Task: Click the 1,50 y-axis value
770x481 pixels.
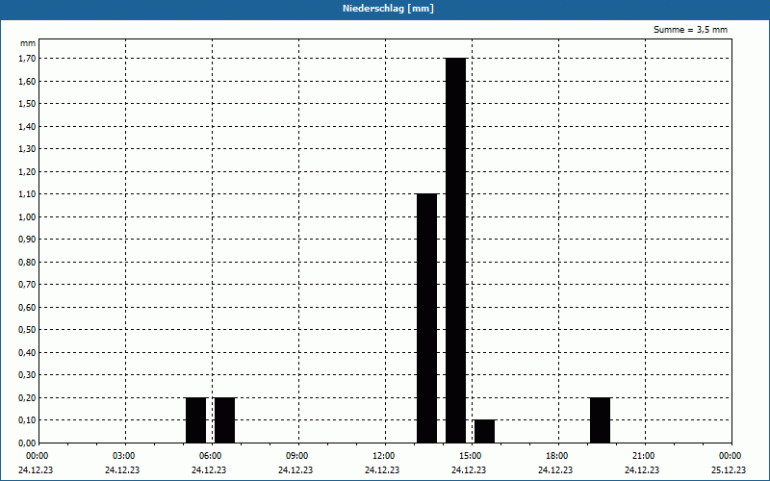Action: tap(27, 104)
